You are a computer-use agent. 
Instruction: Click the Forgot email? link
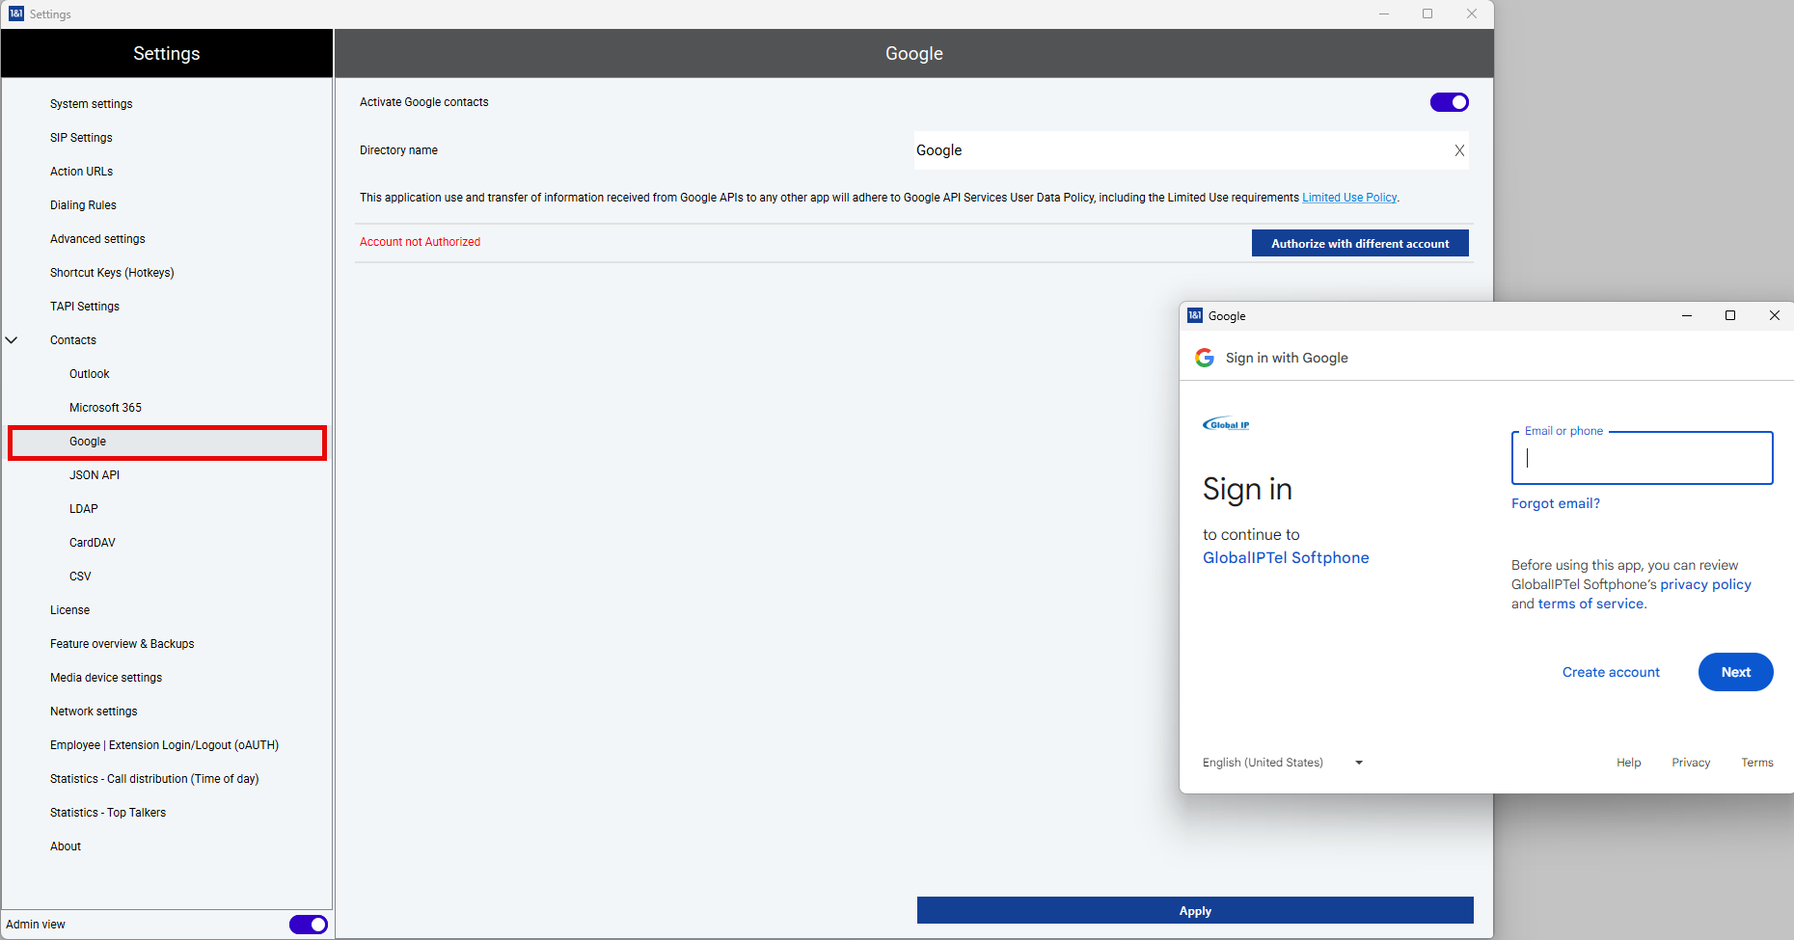coord(1555,503)
